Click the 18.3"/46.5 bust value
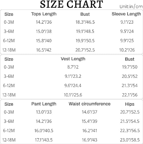Image resolution: width=143 pixels, height=144 pixels. (x=85, y=22)
